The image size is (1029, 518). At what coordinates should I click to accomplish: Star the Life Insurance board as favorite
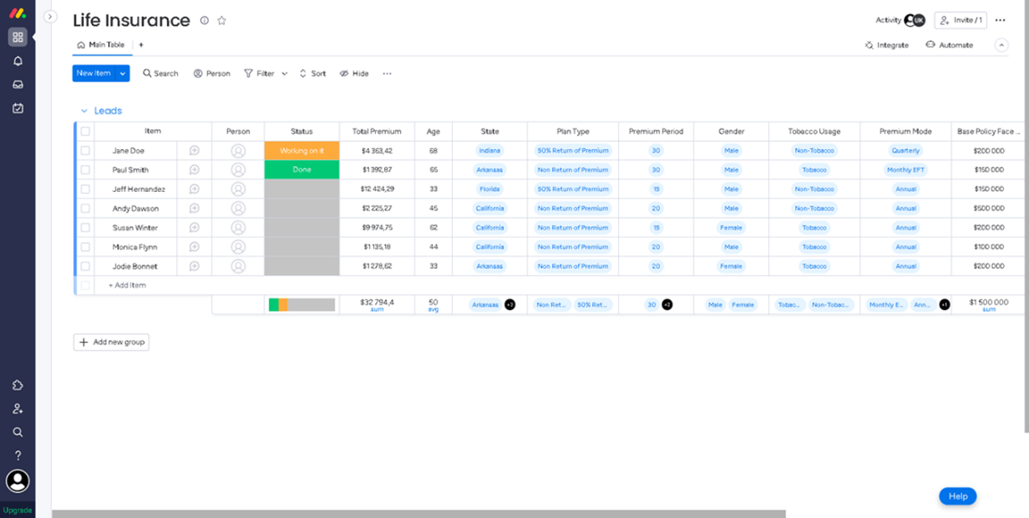221,20
